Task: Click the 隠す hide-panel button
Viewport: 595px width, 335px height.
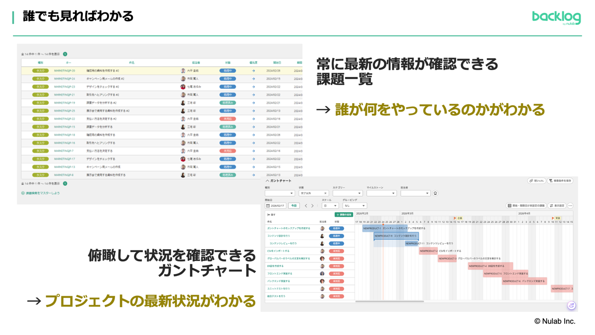Action: tap(271, 215)
